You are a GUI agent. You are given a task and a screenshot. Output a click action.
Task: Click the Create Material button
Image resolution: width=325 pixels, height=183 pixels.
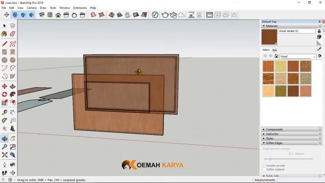pyautogui.click(x=319, y=37)
